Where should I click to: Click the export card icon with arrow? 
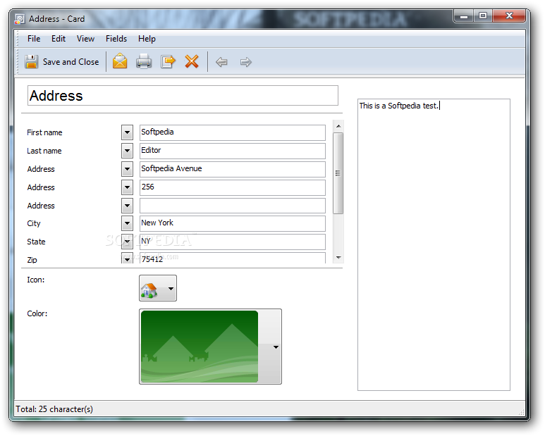pos(168,61)
